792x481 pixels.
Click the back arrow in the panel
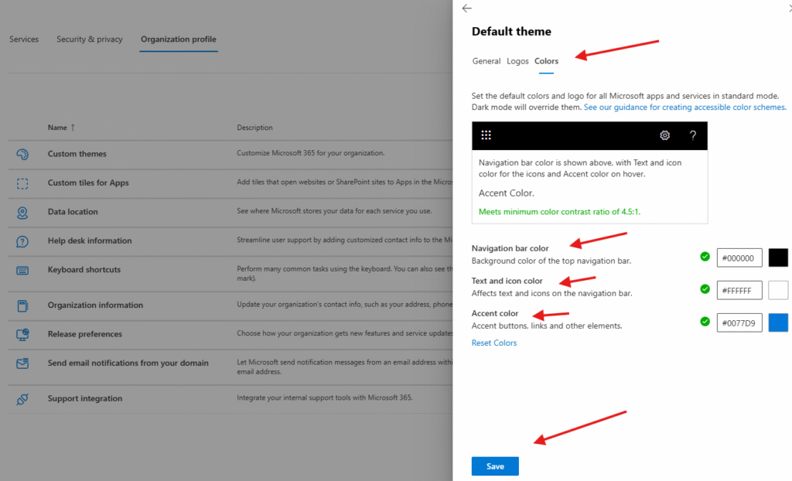tap(466, 9)
